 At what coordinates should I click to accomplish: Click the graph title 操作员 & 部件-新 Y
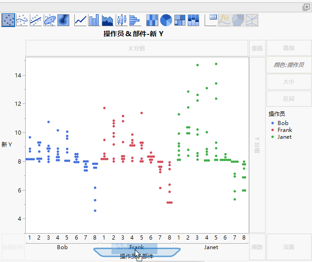134,34
